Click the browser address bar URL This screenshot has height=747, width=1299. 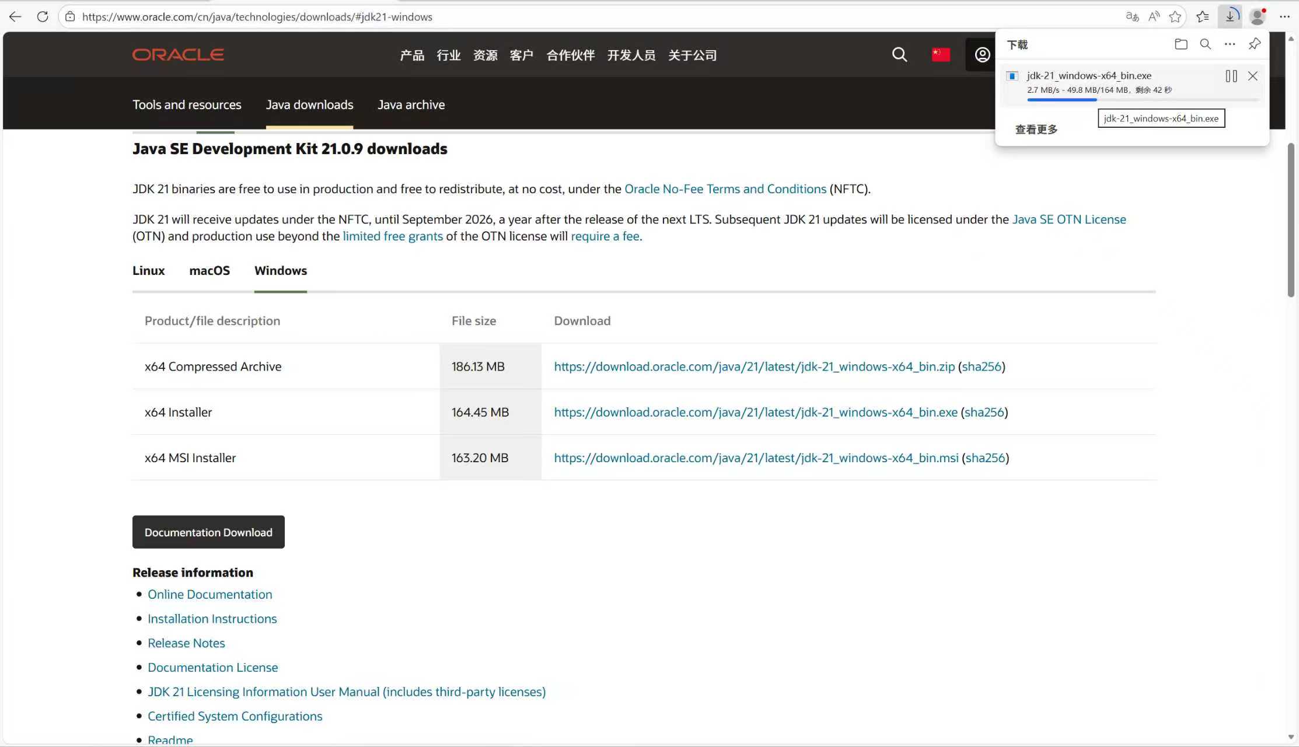[257, 17]
